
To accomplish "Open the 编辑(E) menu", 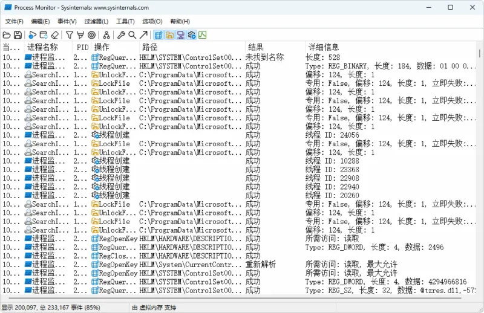I will 41,21.
